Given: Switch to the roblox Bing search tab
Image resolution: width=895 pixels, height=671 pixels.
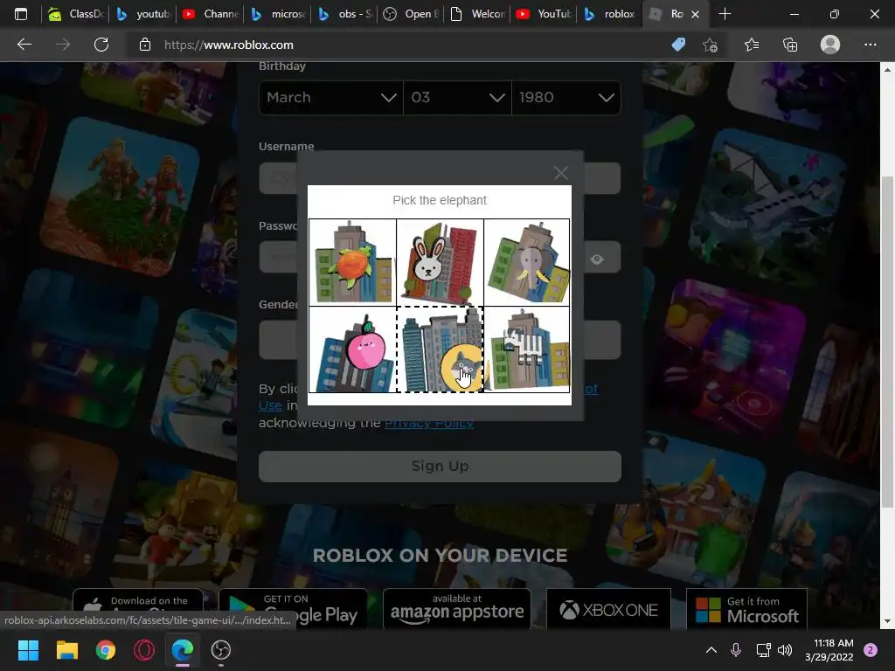Looking at the screenshot, I should [611, 14].
